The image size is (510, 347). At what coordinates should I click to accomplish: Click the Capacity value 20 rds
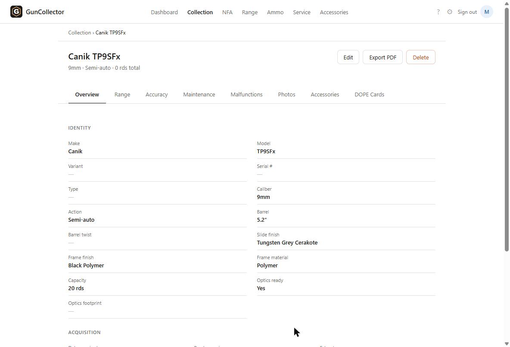[x=76, y=288]
